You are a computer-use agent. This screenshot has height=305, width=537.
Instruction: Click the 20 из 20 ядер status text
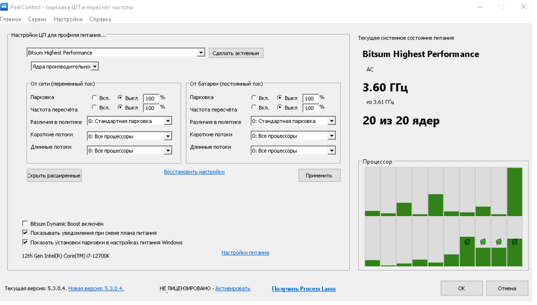tap(401, 120)
